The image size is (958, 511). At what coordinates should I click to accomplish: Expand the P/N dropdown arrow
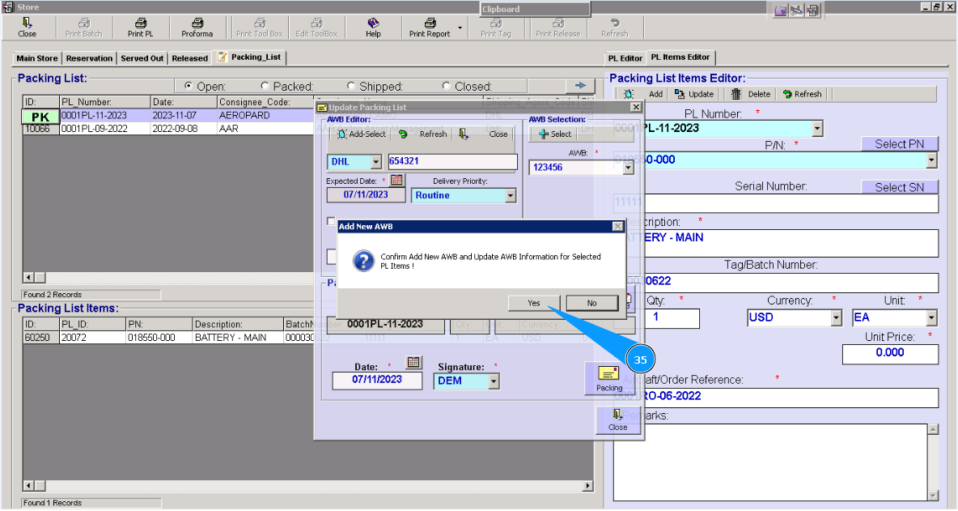pyautogui.click(x=931, y=160)
